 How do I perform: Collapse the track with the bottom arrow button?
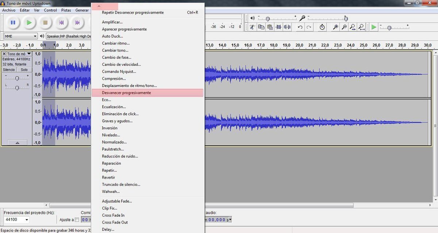pyautogui.click(x=17, y=143)
